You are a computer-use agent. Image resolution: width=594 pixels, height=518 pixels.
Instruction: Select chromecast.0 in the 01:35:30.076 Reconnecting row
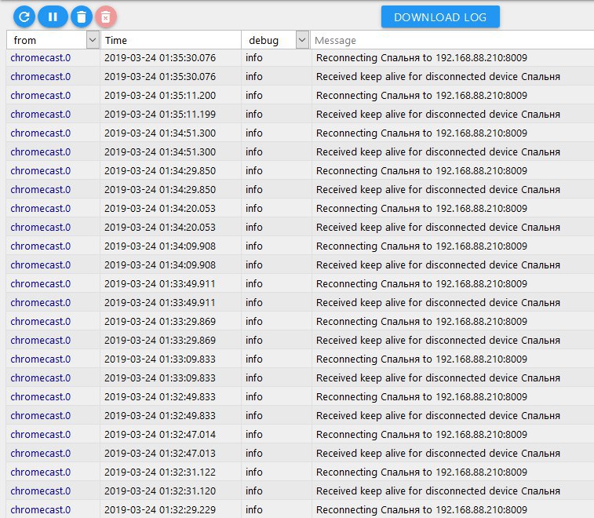41,57
